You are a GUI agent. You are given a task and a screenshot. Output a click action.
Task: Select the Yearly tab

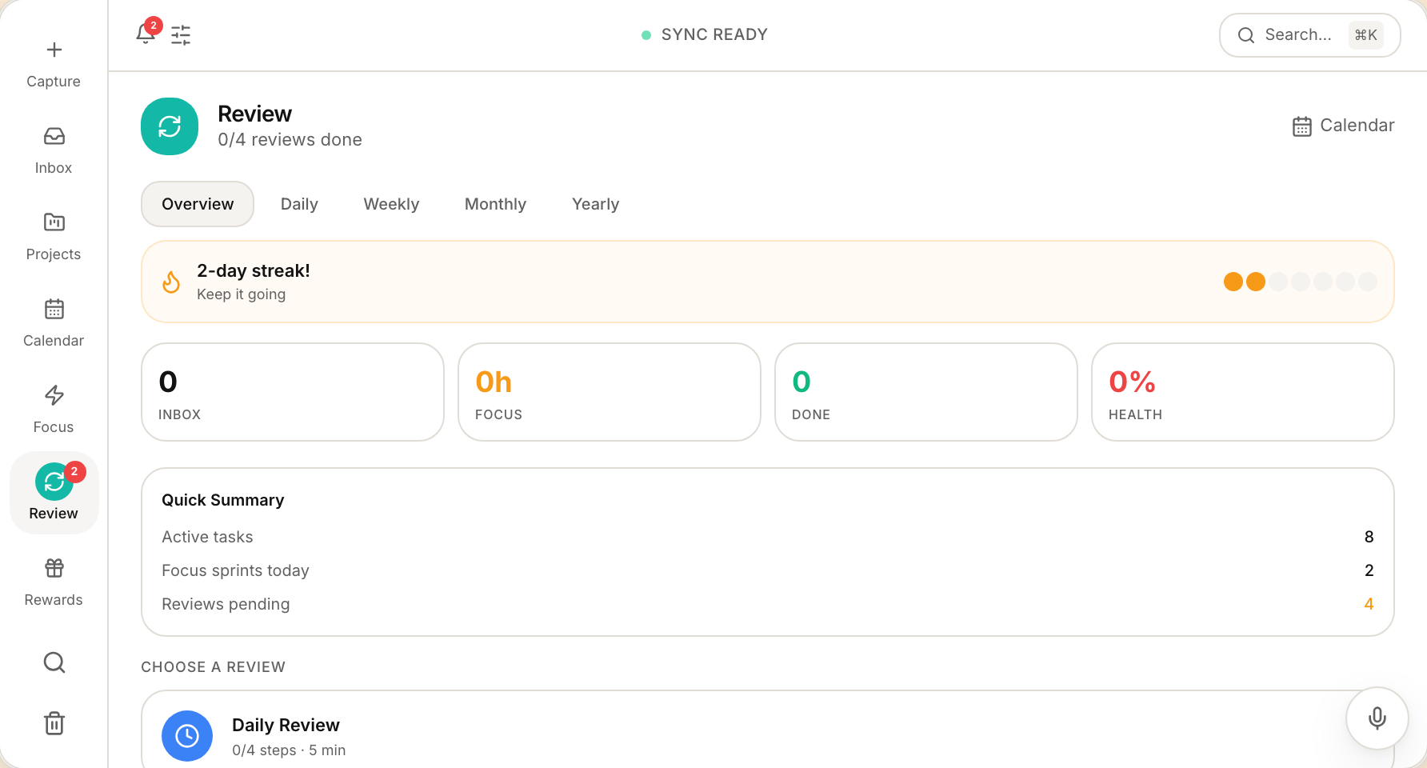pos(595,204)
